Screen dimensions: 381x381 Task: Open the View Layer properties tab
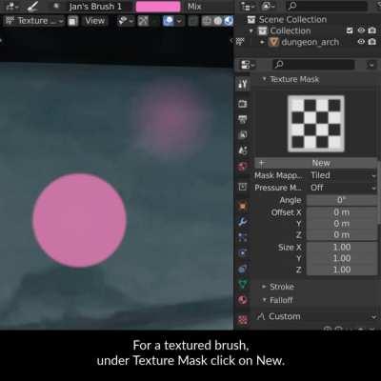[243, 135]
